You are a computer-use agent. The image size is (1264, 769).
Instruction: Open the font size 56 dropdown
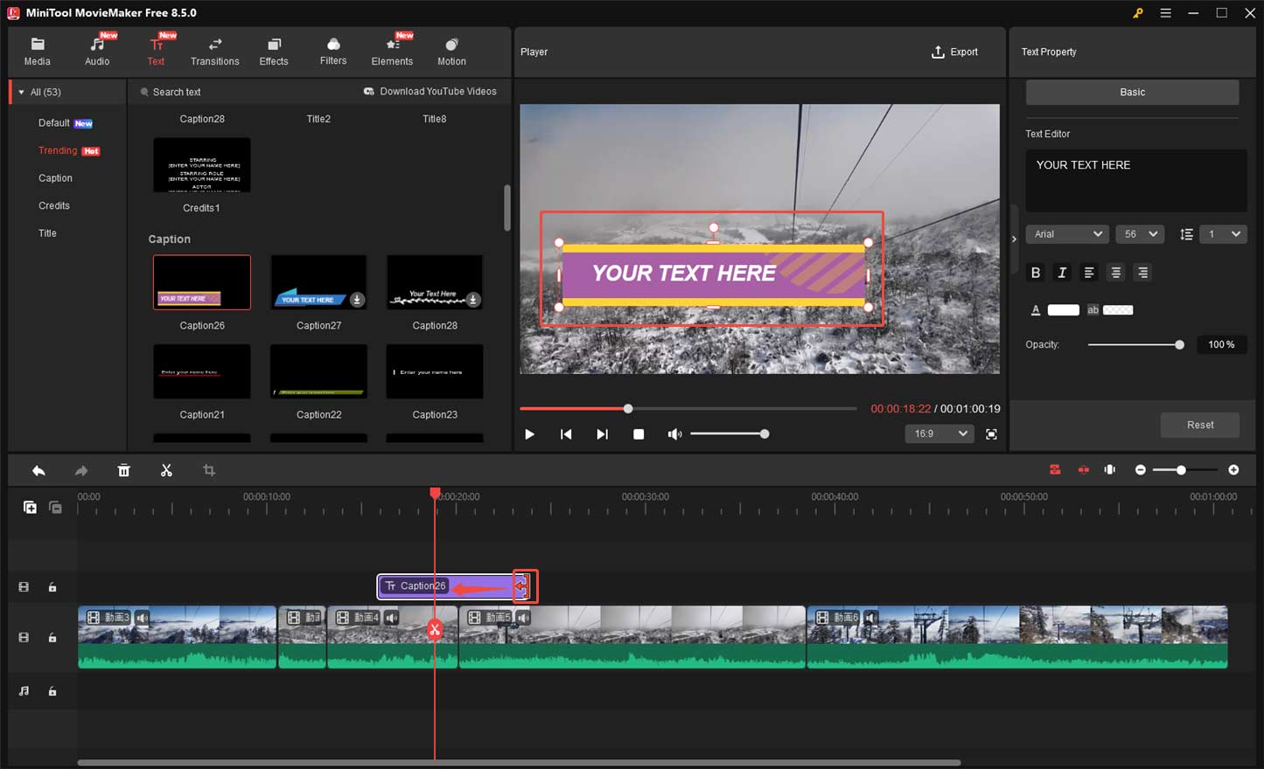(1139, 233)
